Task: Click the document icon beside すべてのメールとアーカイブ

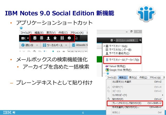Action: 107,60
